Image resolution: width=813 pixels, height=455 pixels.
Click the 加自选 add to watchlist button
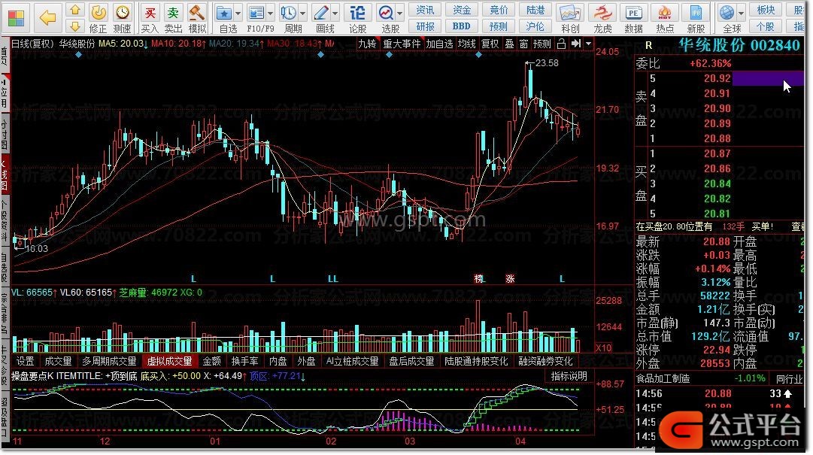(440, 44)
